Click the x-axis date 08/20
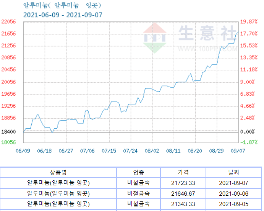The height and width of the screenshot is (211, 264). [195, 151]
